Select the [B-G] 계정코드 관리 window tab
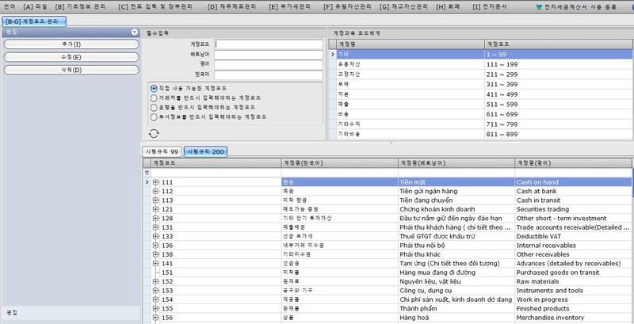The height and width of the screenshot is (324, 634). 31,19
